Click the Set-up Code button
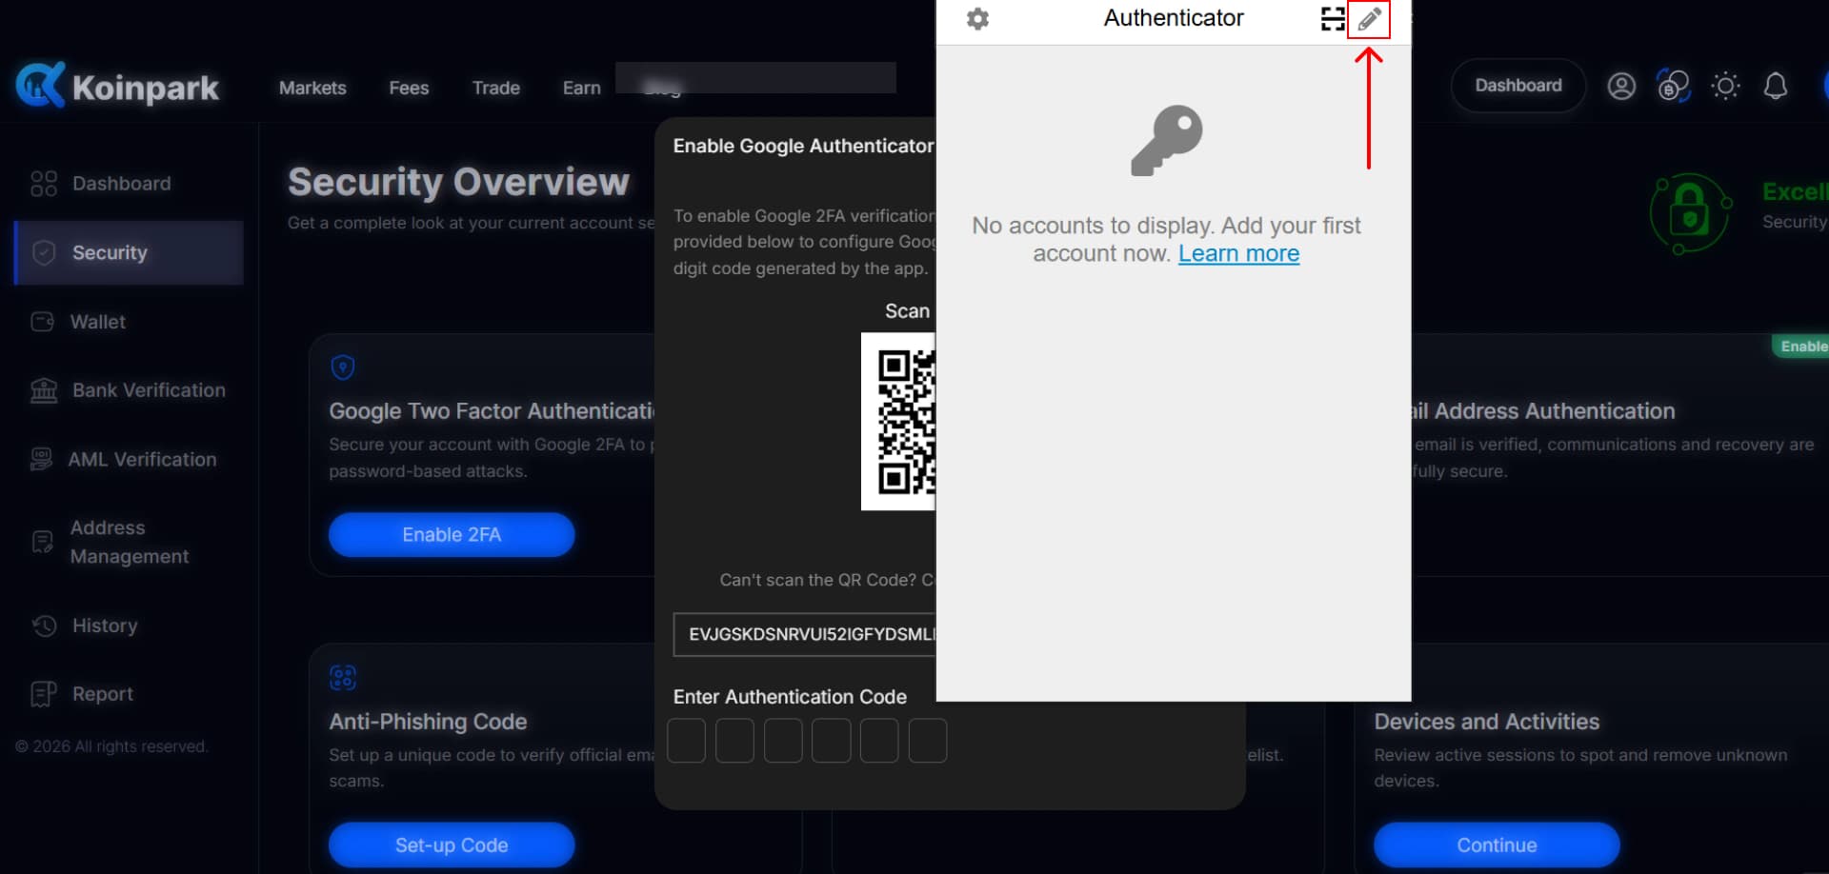 452,845
